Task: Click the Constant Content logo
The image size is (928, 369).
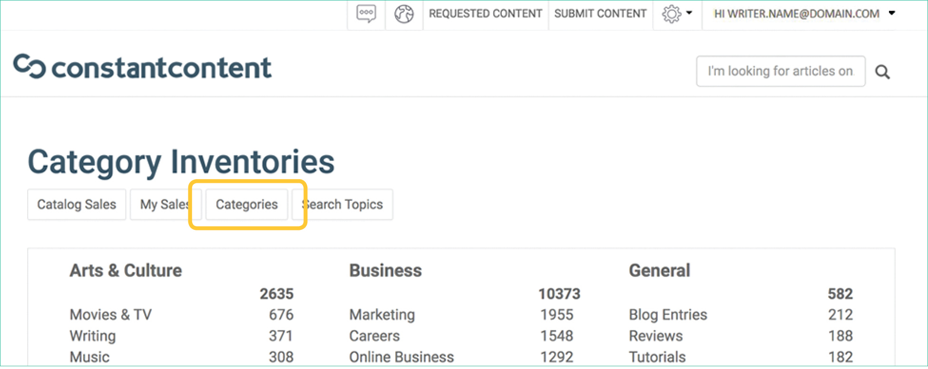Action: (142, 67)
